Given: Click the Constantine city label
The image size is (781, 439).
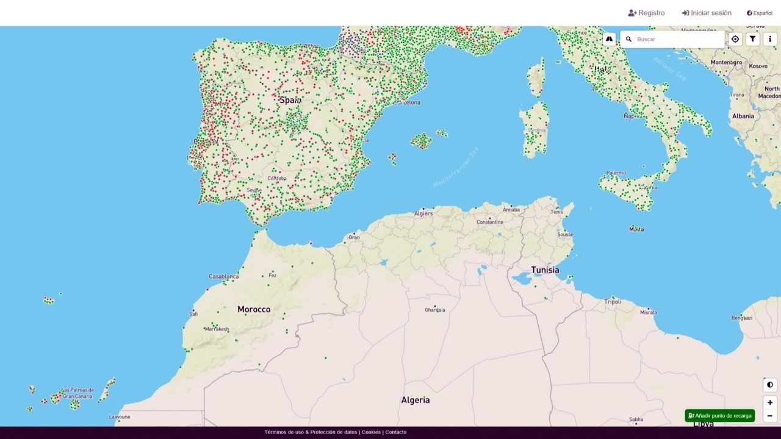Looking at the screenshot, I should [x=490, y=222].
